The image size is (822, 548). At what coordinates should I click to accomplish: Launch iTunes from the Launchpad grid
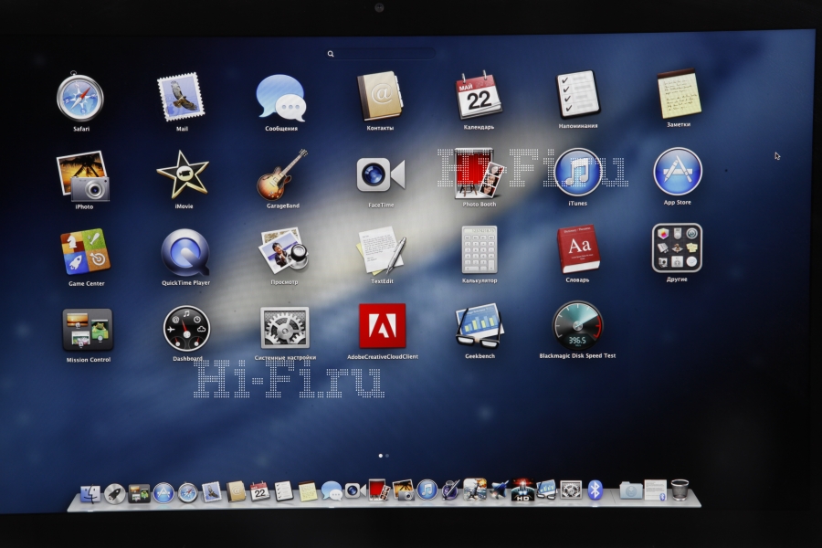(577, 172)
